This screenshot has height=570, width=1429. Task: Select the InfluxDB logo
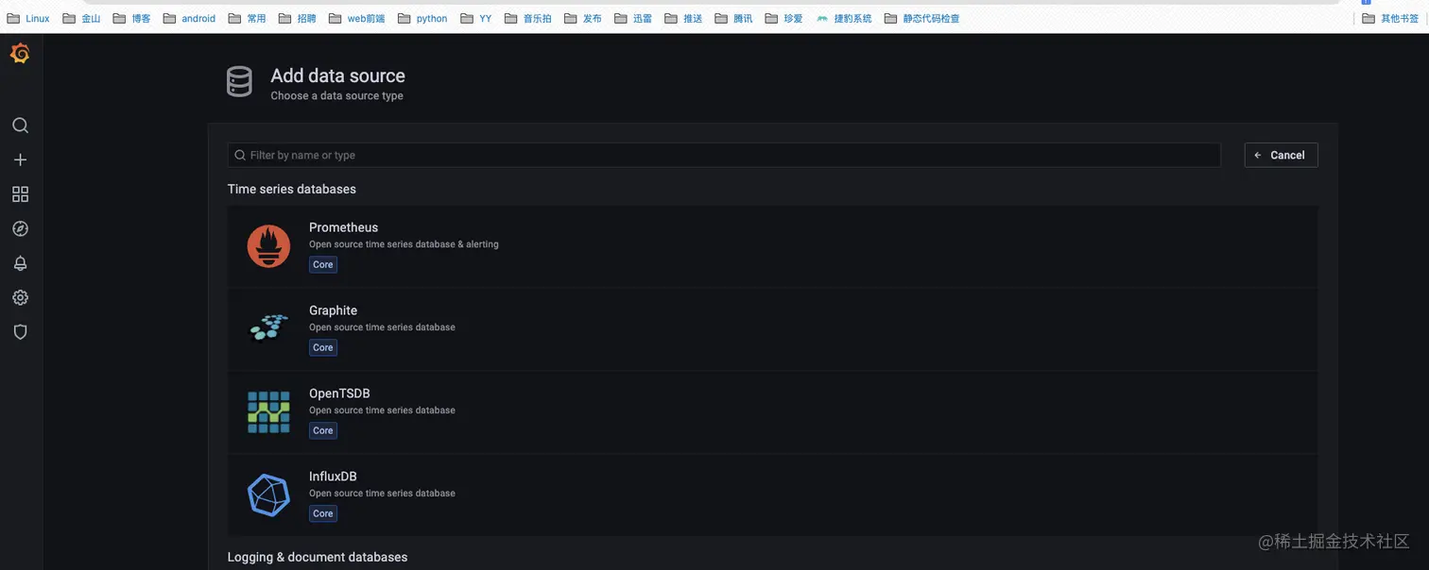(268, 495)
